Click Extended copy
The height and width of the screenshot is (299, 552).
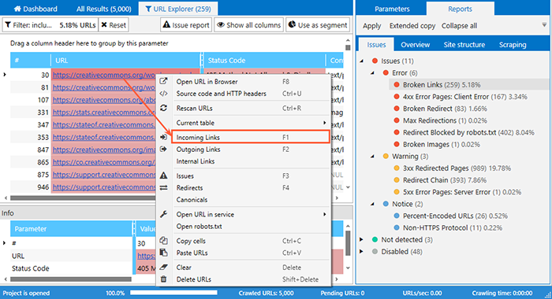point(412,26)
